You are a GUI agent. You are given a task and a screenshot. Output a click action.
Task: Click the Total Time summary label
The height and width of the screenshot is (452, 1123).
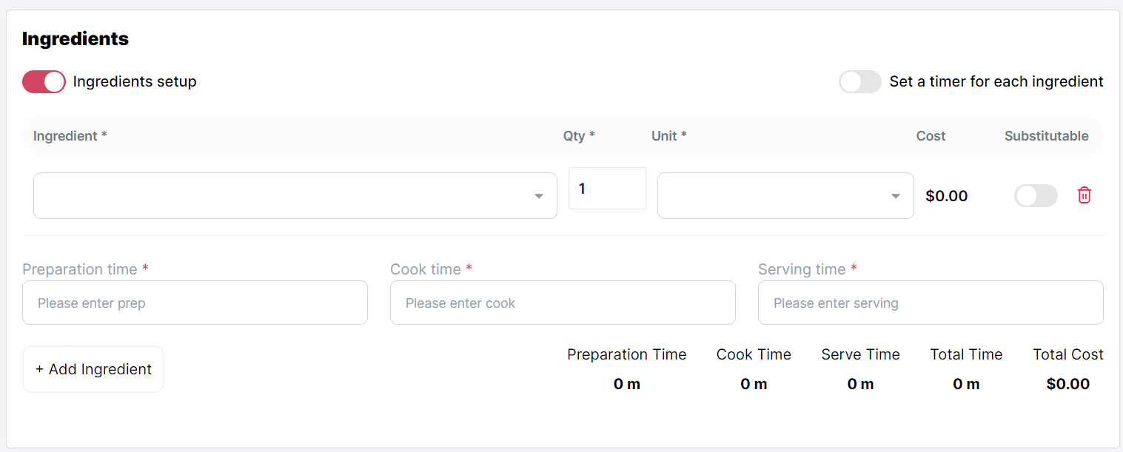(x=965, y=354)
